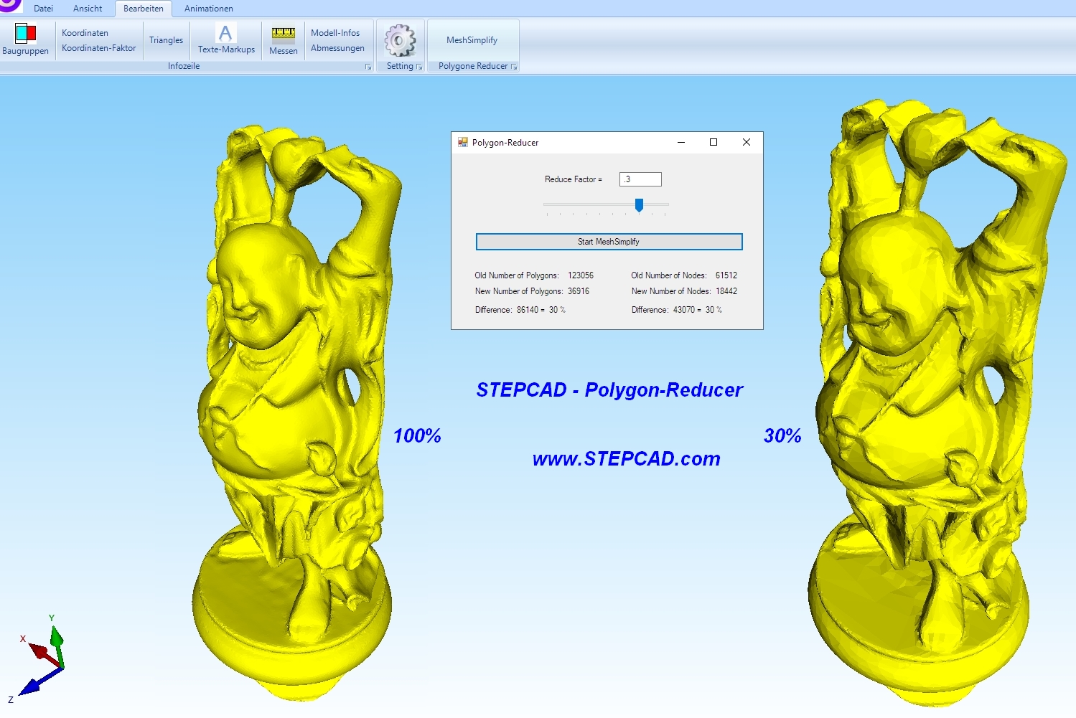Screen dimensions: 1076x718
Task: Click the application logo button
Action: 10,6
